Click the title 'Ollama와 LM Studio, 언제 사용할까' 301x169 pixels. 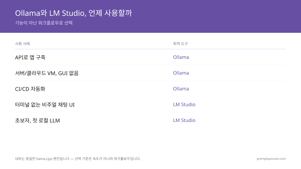tap(73, 13)
